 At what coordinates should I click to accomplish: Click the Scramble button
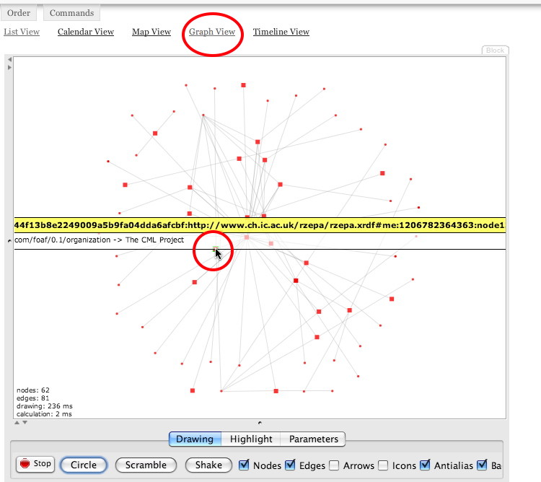(146, 465)
